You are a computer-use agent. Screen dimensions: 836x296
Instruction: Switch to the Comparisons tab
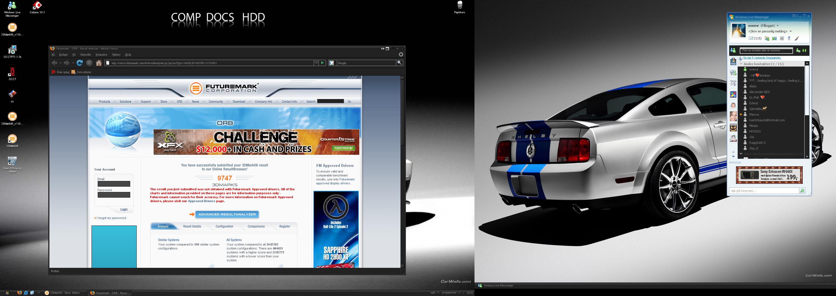[x=256, y=226]
